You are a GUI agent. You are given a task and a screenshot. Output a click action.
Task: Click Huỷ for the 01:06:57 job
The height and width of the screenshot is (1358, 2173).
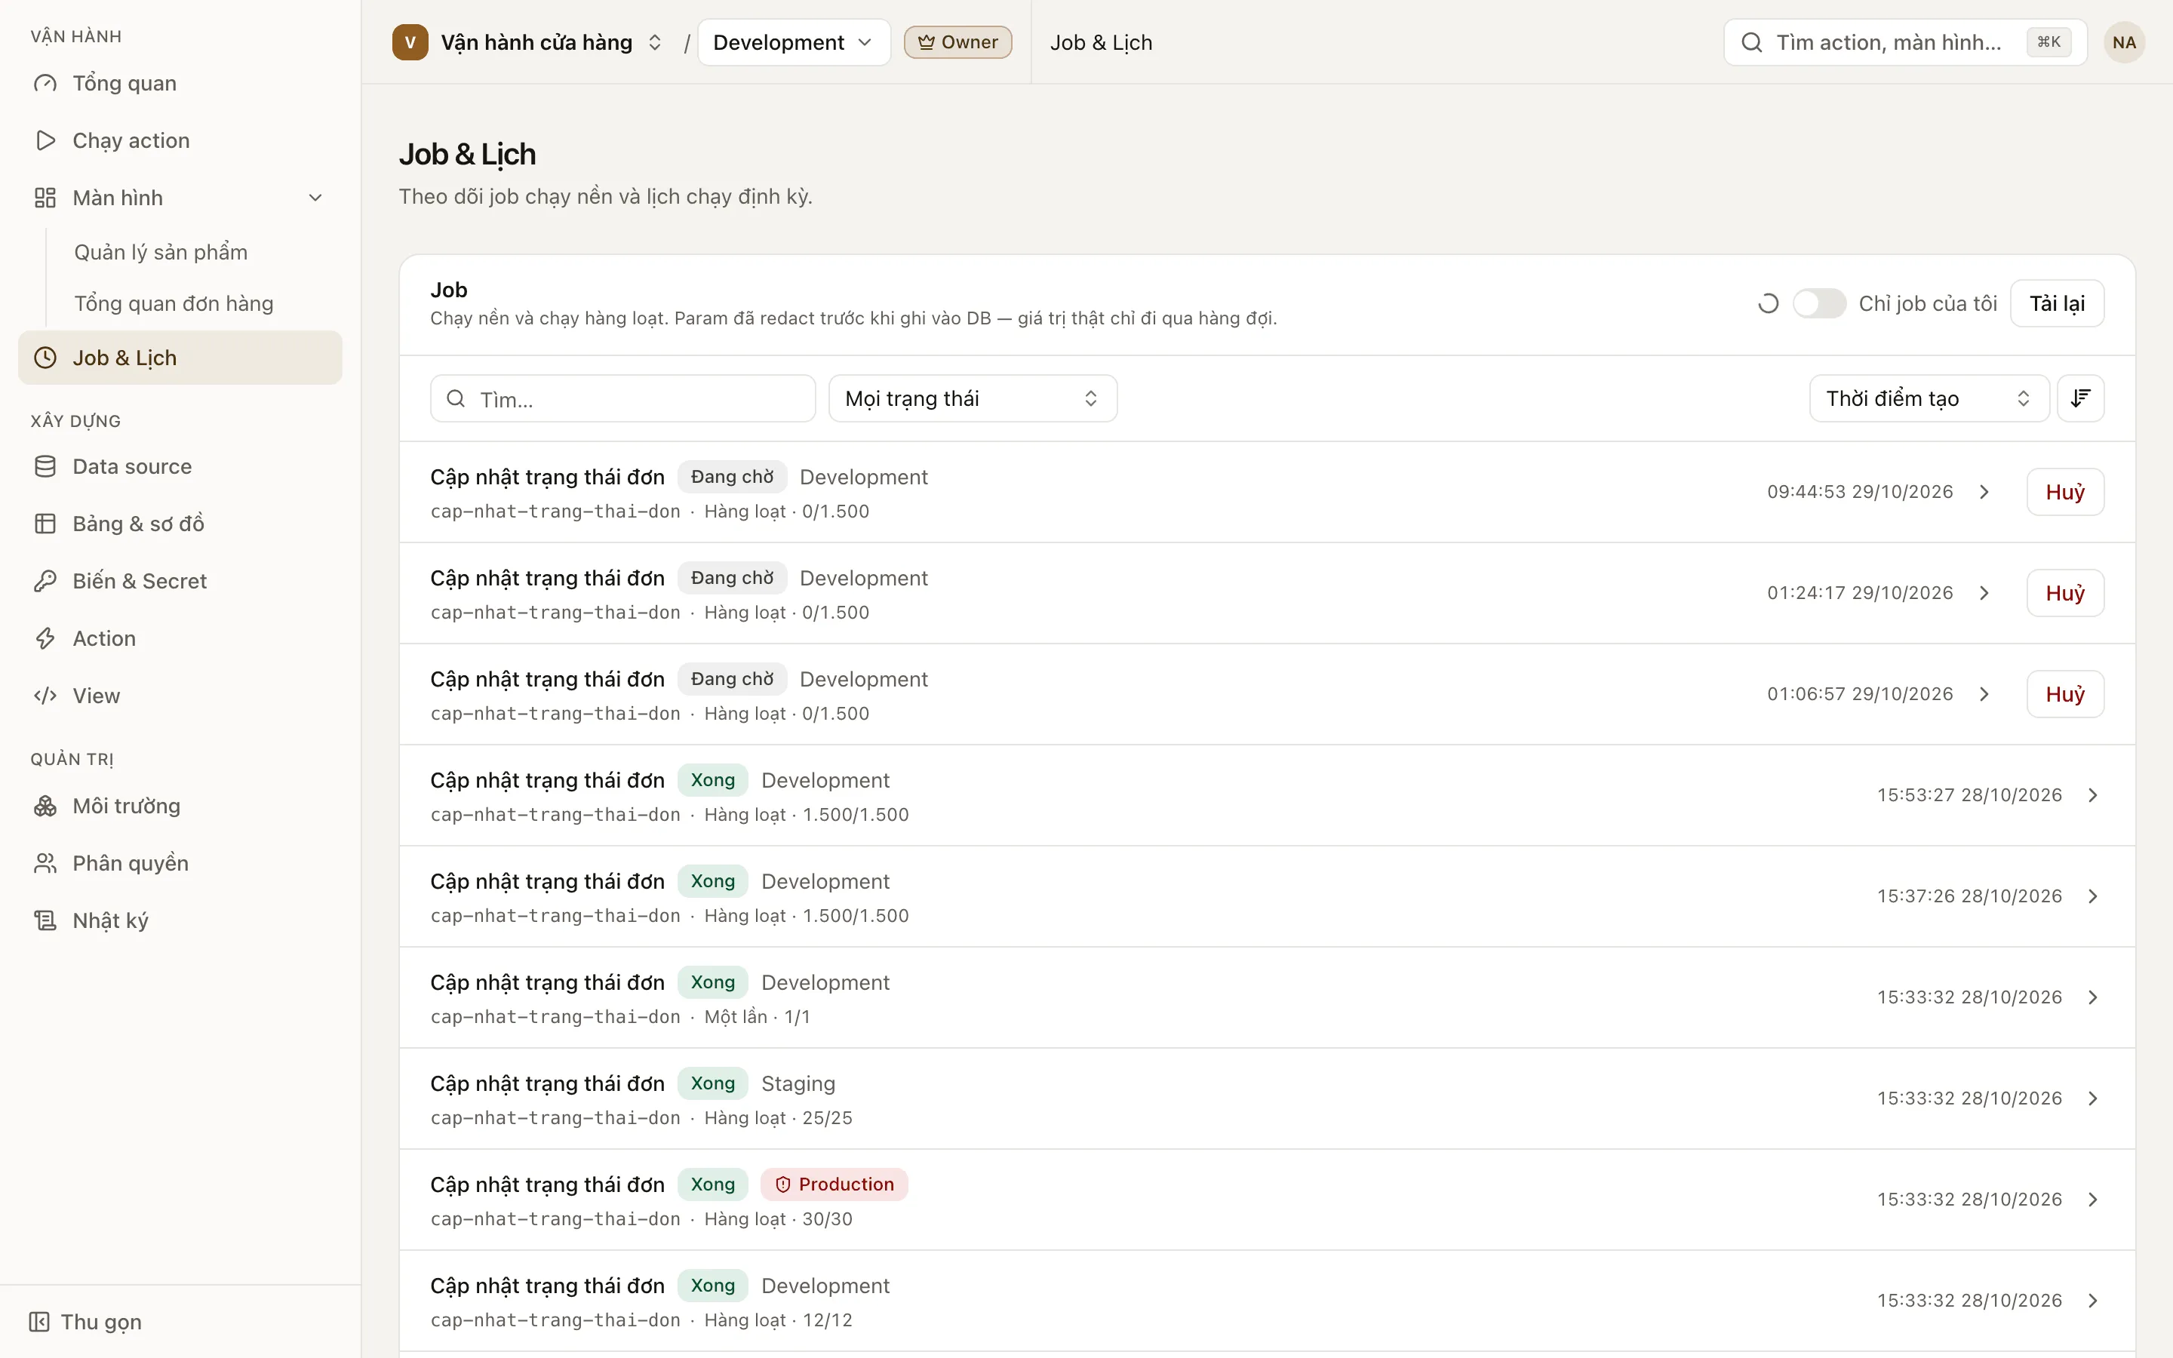[2064, 694]
